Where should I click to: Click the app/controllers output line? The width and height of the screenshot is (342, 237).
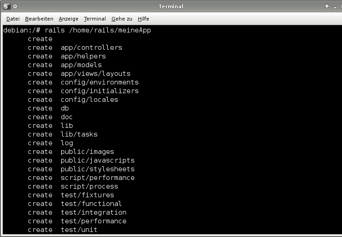point(91,47)
